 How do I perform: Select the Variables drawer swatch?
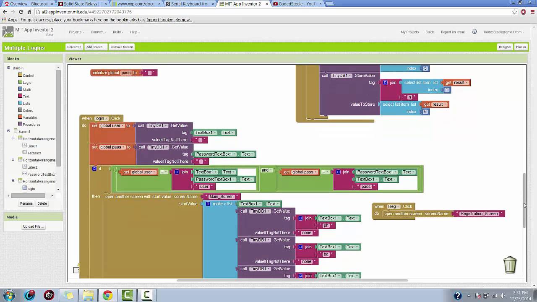pos(20,117)
